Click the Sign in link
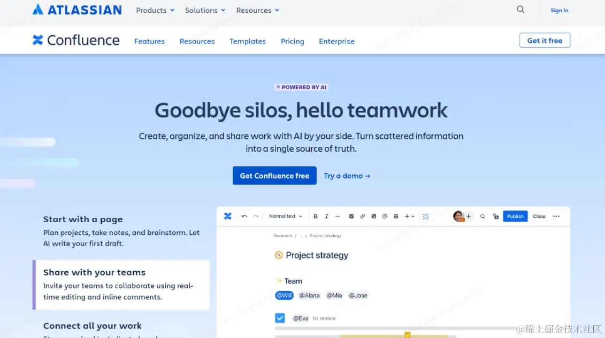 tap(559, 10)
